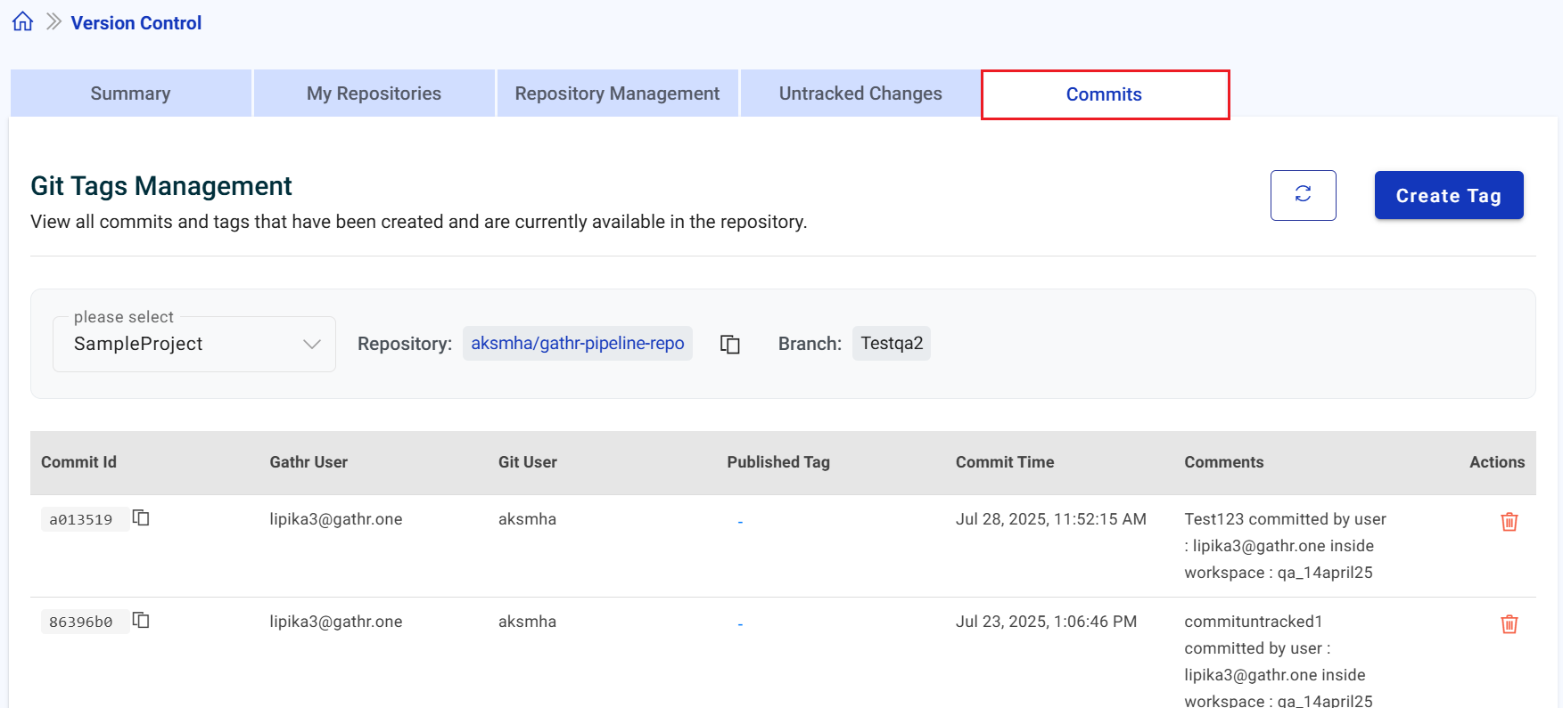Click the Version Control breadcrumb link
Viewport: 1563px width, 708px height.
click(x=136, y=23)
